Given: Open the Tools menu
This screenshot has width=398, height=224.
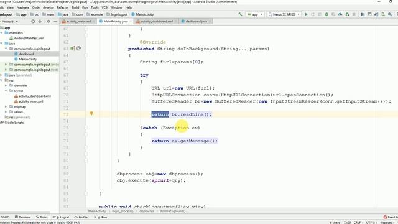Looking at the screenshot, I should (95, 7).
